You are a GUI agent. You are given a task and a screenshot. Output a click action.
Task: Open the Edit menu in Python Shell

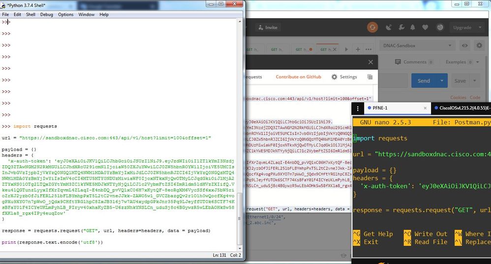[17, 14]
